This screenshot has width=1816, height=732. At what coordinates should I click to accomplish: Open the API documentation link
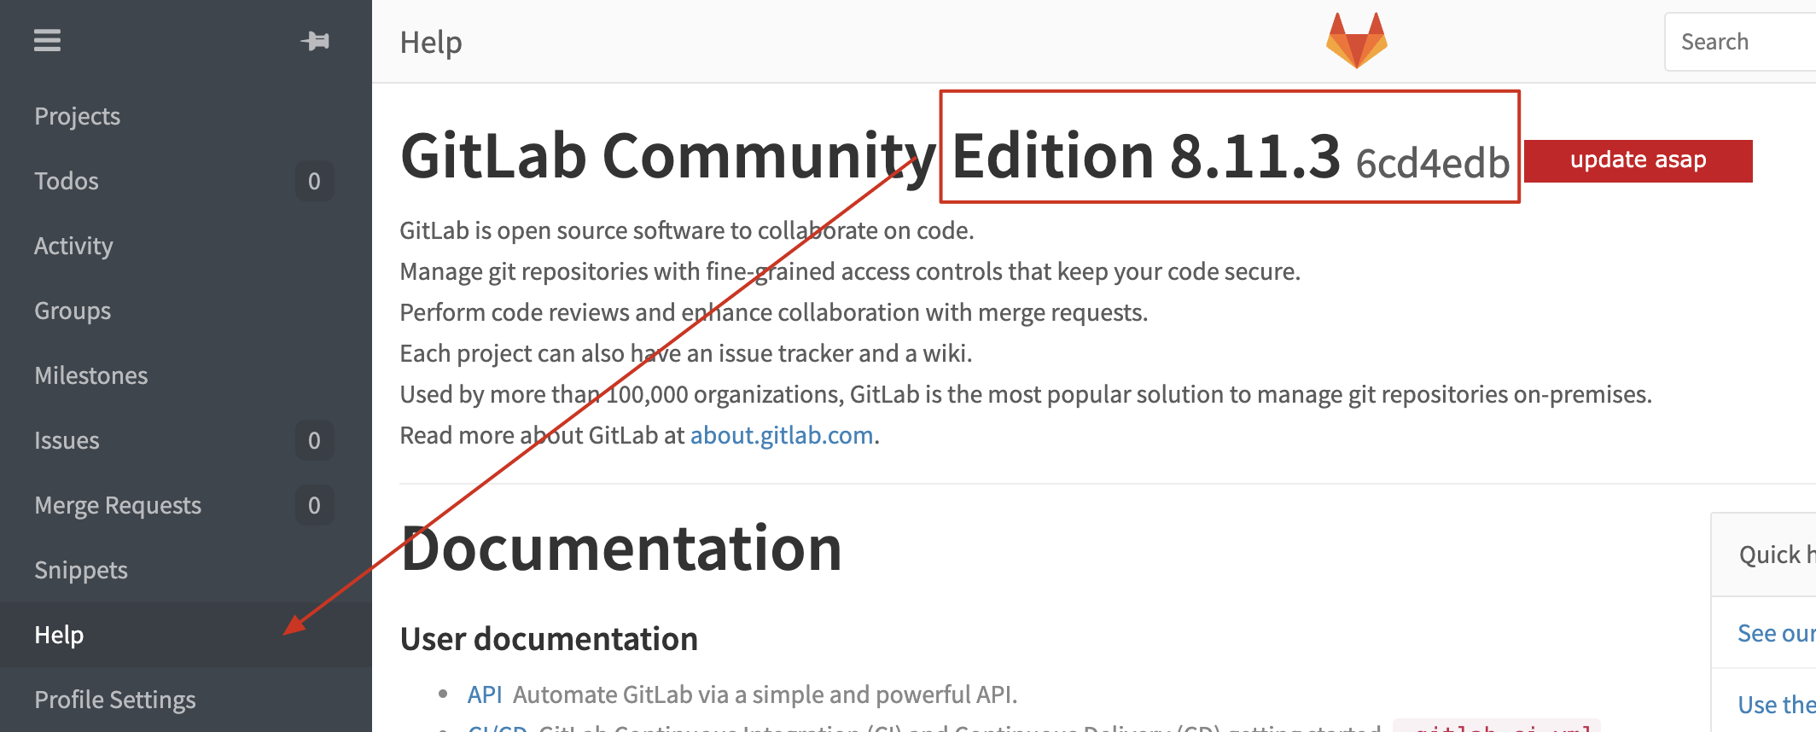(485, 694)
